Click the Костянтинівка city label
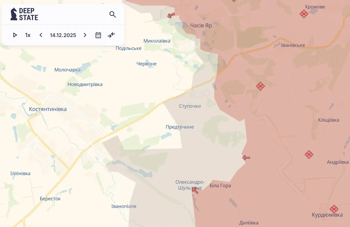 [x=48, y=109]
